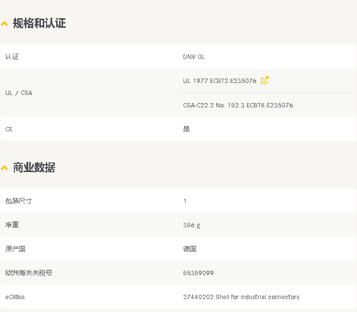The image size is (357, 312).
Task: Click the CE row label
Action: click(x=9, y=129)
